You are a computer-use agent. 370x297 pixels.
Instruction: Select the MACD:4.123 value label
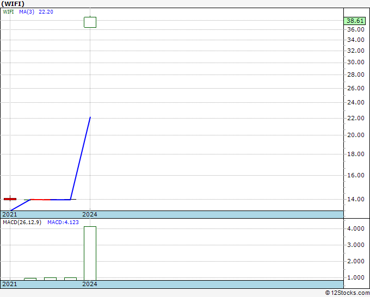point(63,222)
